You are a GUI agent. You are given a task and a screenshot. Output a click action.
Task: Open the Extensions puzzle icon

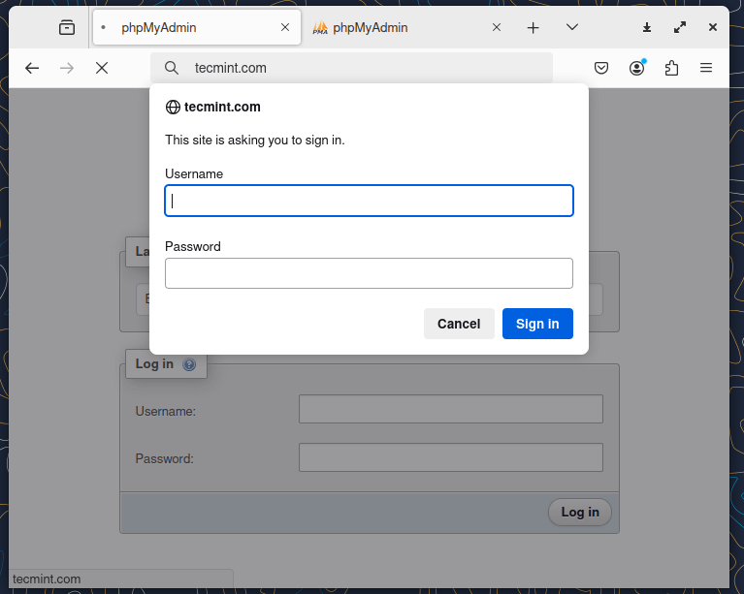pos(671,68)
